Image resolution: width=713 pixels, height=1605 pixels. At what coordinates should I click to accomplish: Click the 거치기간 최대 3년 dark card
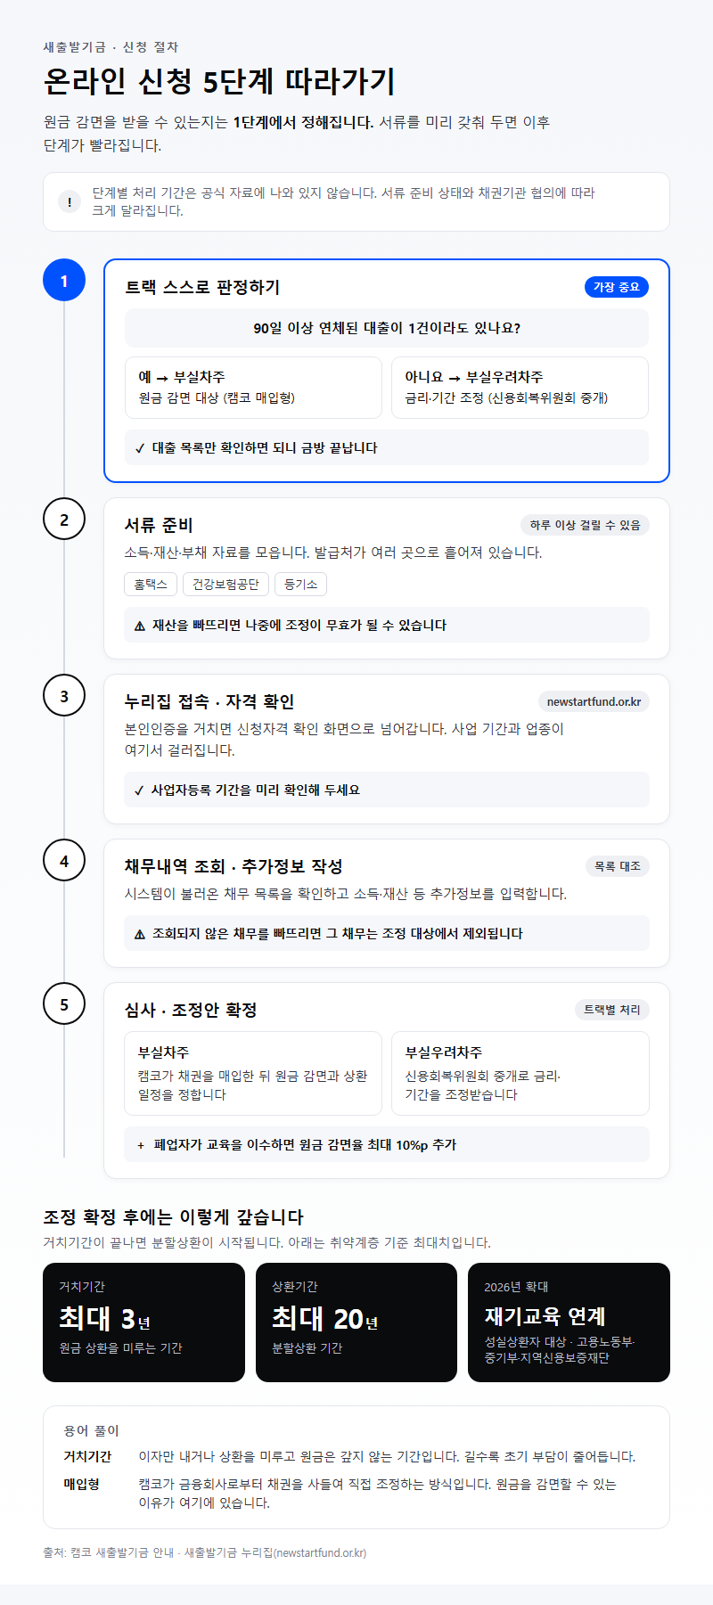(143, 1322)
